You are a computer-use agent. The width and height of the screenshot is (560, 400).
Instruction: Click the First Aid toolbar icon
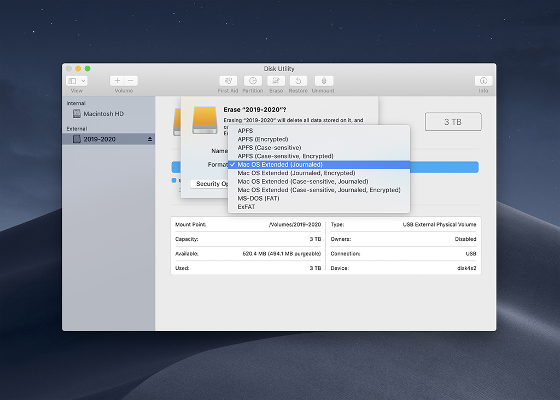(x=228, y=81)
